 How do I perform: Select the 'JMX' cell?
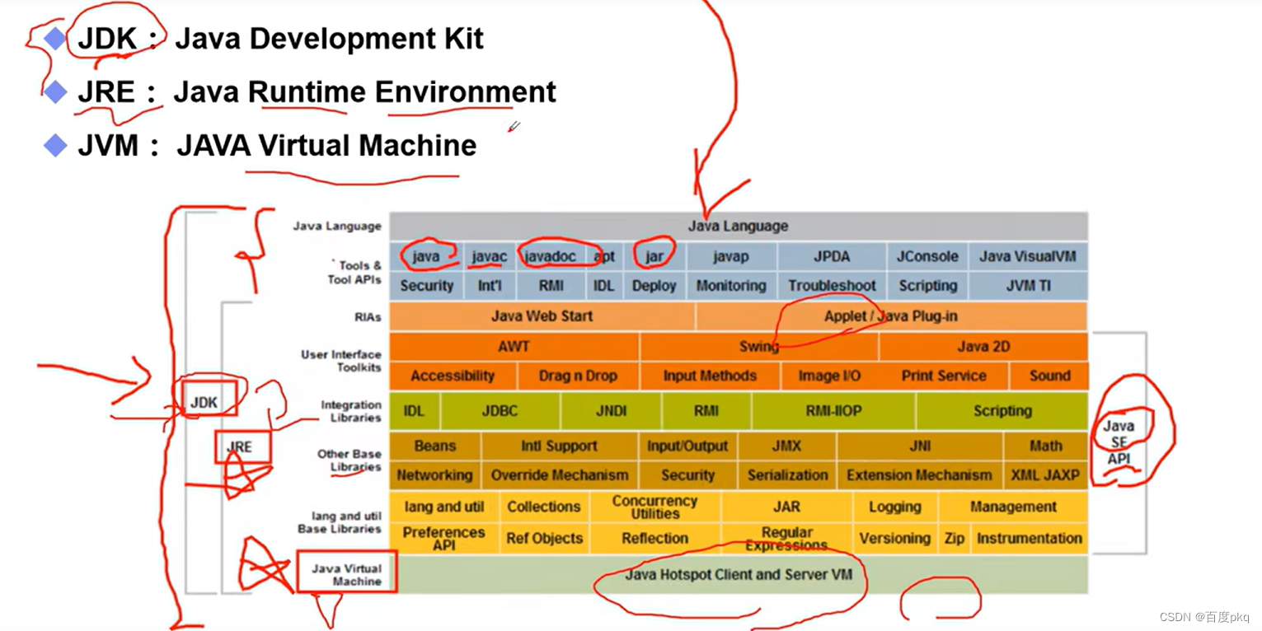(x=786, y=446)
